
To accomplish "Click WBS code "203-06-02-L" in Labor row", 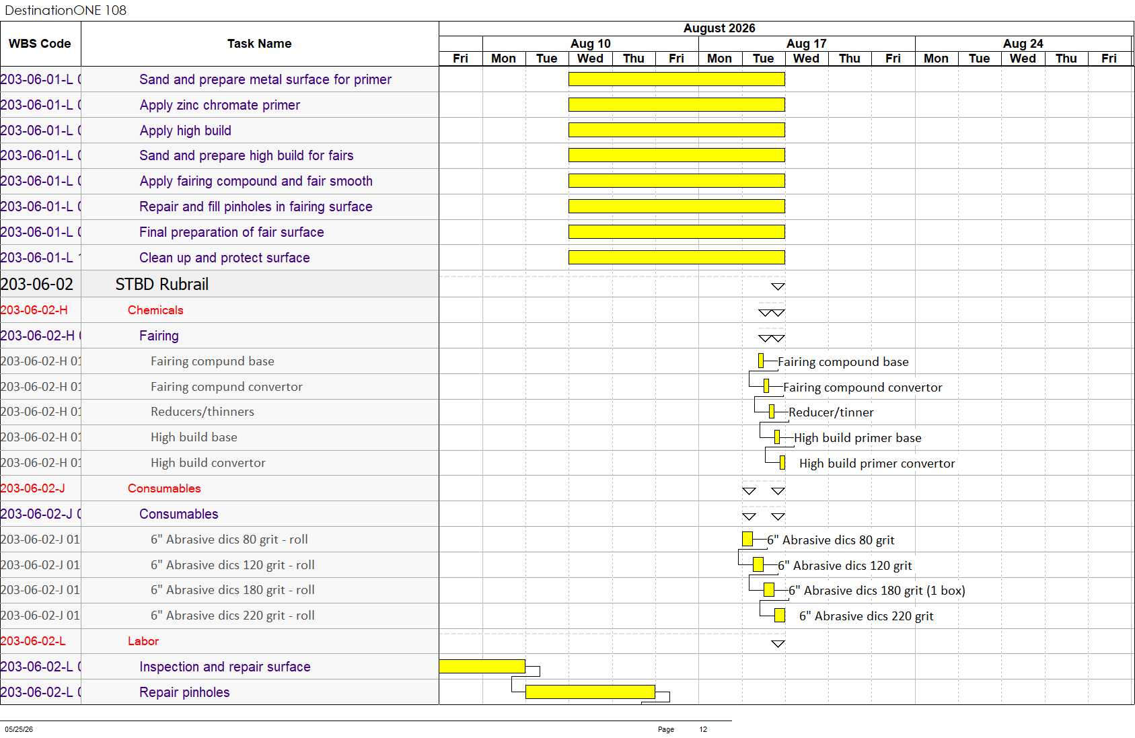I will pyautogui.click(x=33, y=641).
